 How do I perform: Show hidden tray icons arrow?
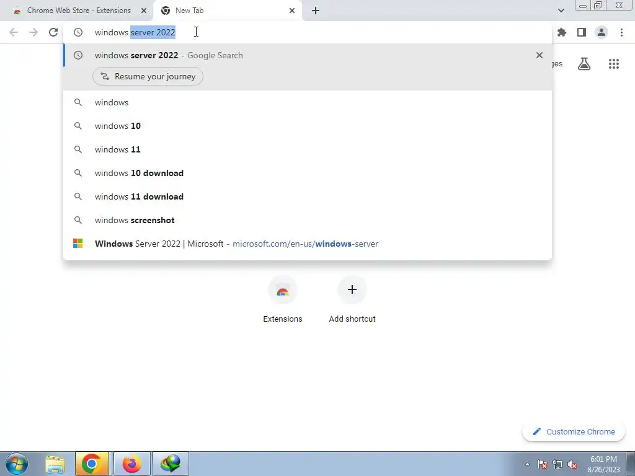click(x=527, y=464)
